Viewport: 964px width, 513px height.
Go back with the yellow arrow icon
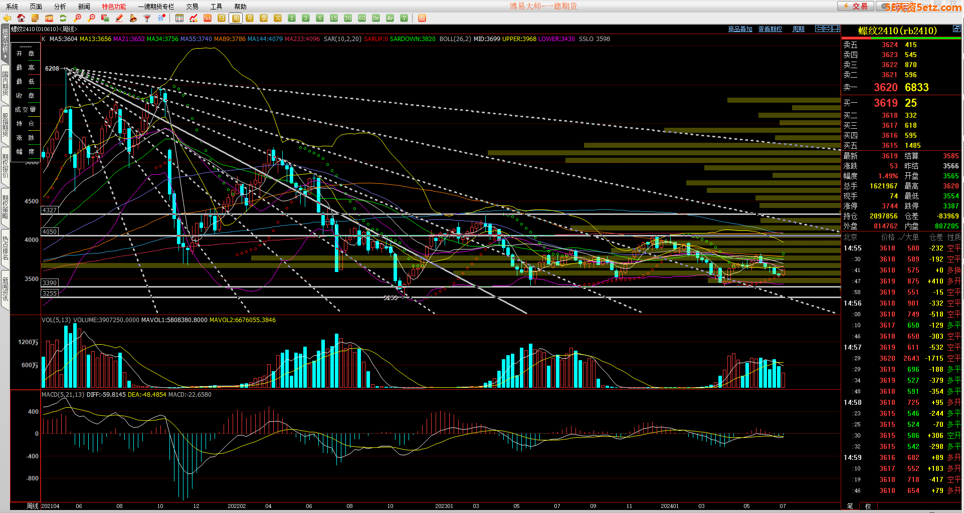click(7, 18)
